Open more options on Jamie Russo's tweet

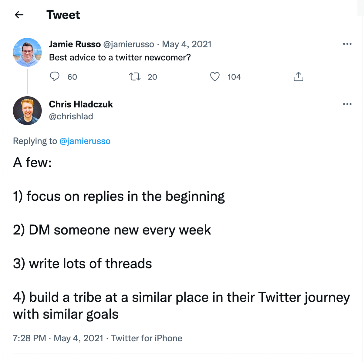[347, 44]
